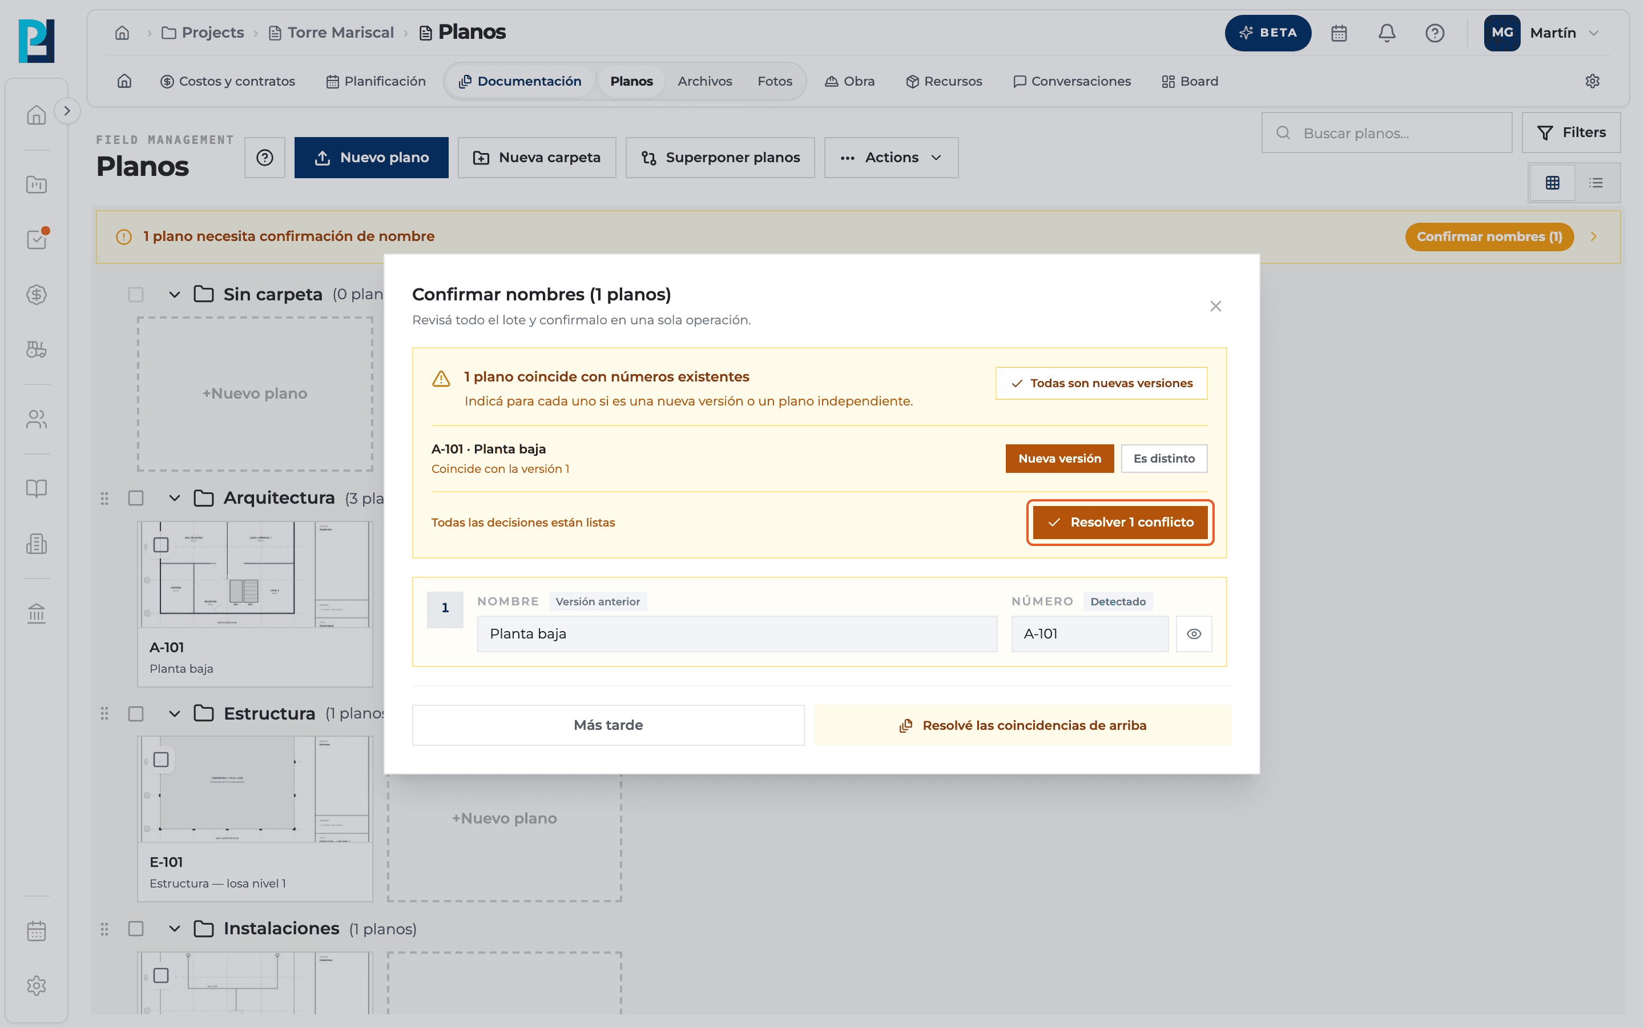Collapse the Arquitectura folder
The width and height of the screenshot is (1644, 1028).
click(x=175, y=497)
